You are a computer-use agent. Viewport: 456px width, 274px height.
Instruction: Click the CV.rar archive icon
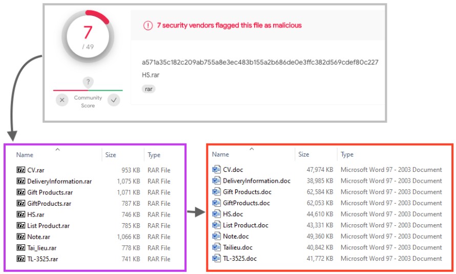tap(21, 170)
